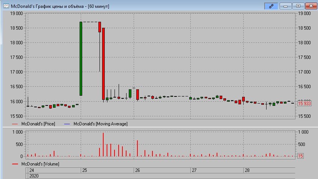Click the McDonald's [Moving Average] legend entry
Viewport: 318px width, 179px height.
click(100, 124)
